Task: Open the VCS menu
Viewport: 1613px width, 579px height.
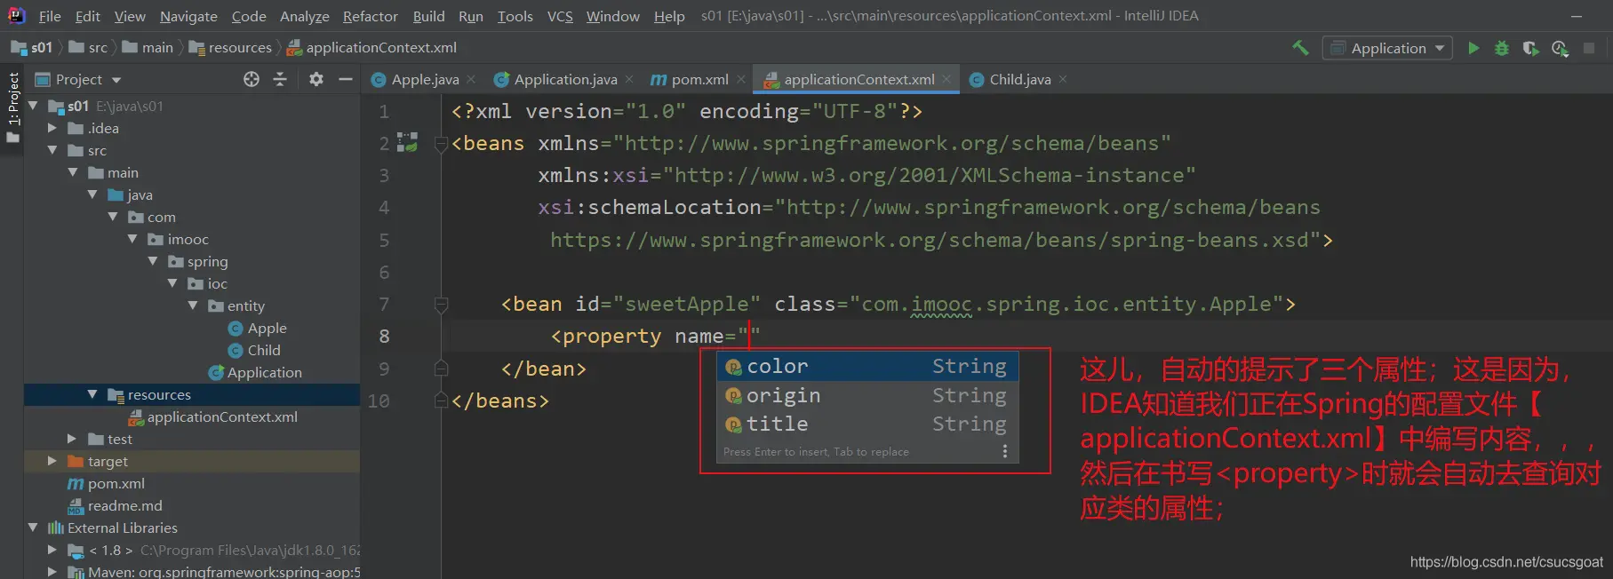Action: click(560, 16)
